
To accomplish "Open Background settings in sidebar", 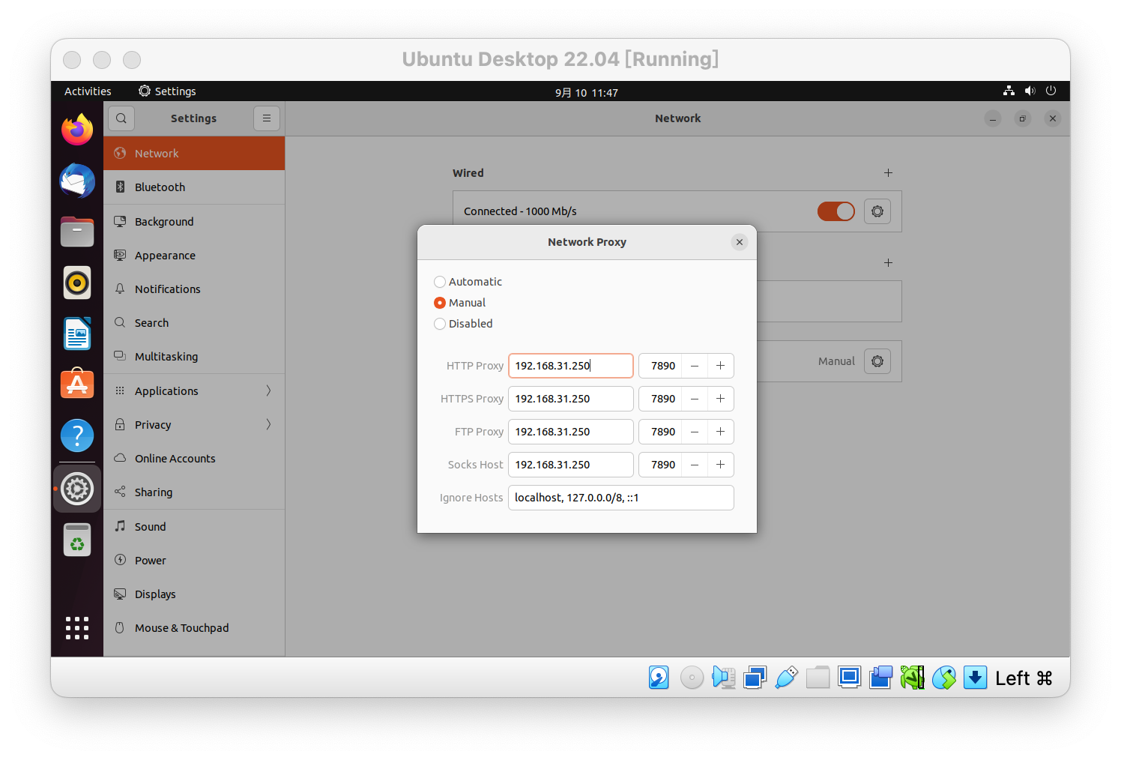I will pos(194,222).
